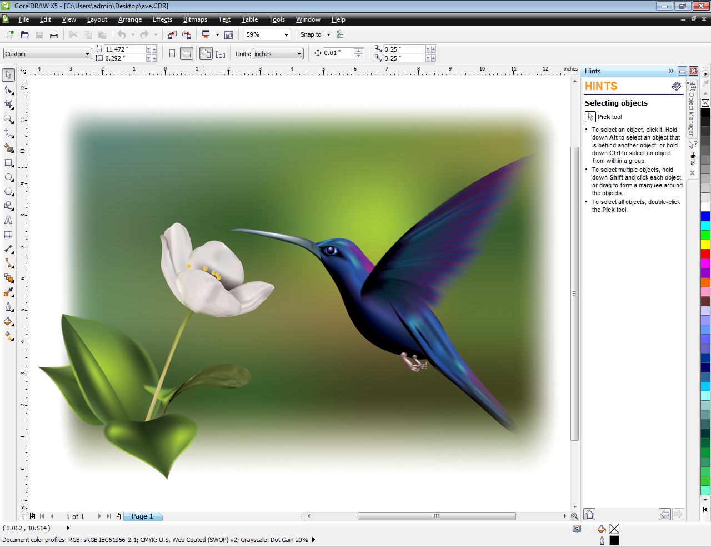Open the Table tool
This screenshot has height=547, width=711.
[x=8, y=235]
